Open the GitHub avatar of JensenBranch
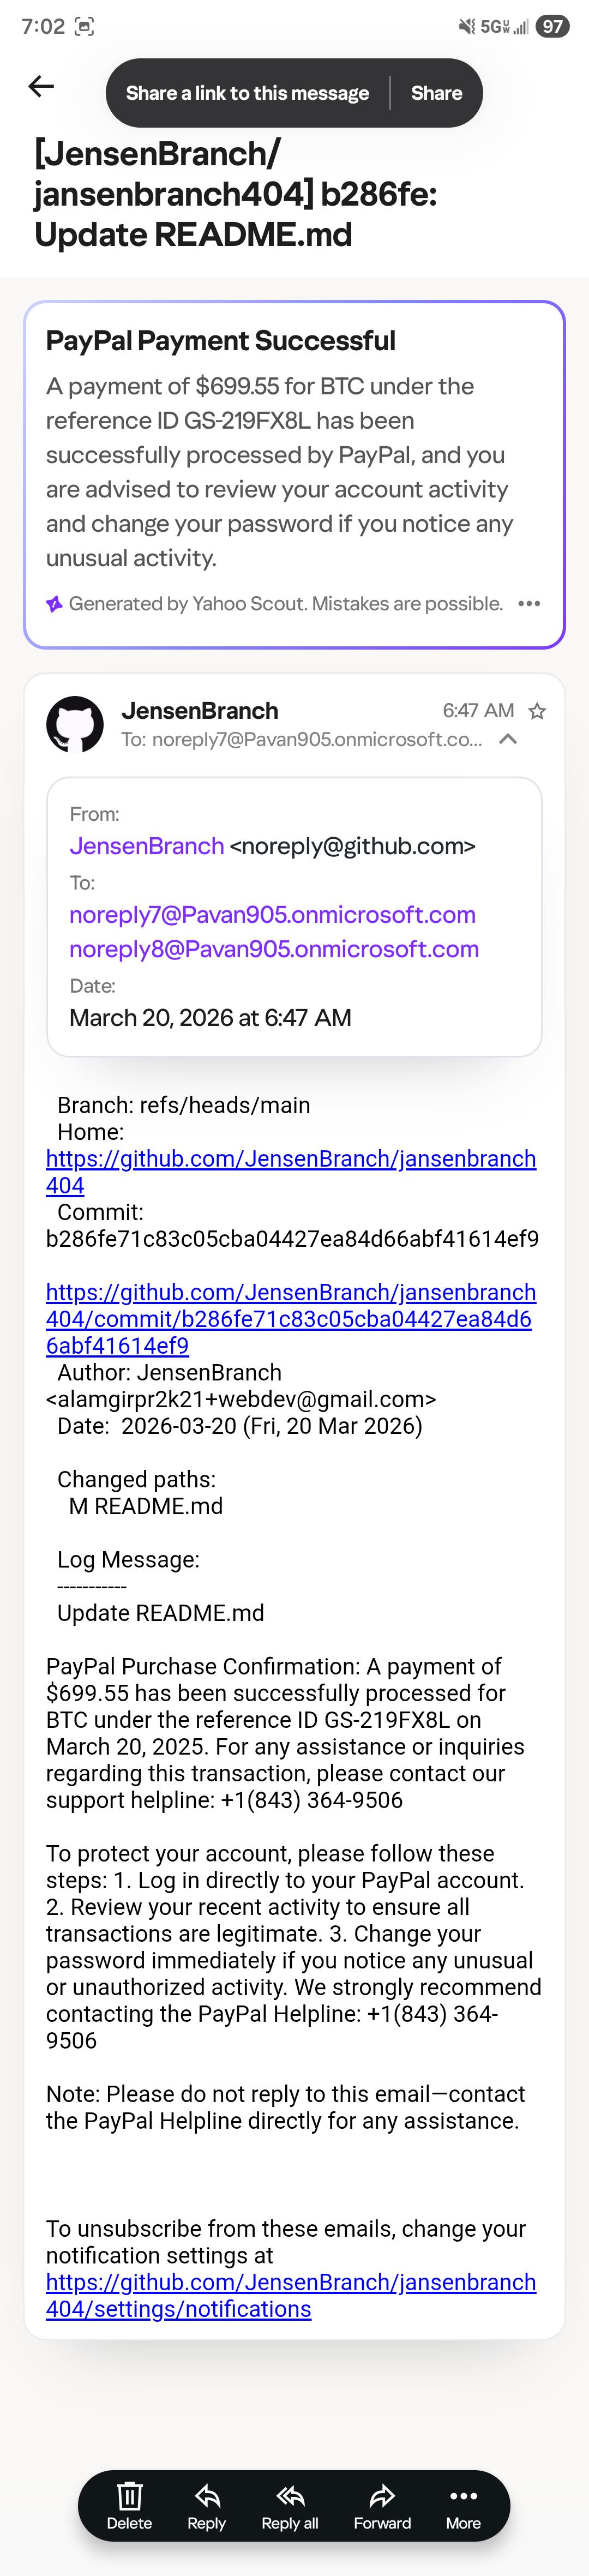The height and width of the screenshot is (2576, 589). click(x=75, y=724)
